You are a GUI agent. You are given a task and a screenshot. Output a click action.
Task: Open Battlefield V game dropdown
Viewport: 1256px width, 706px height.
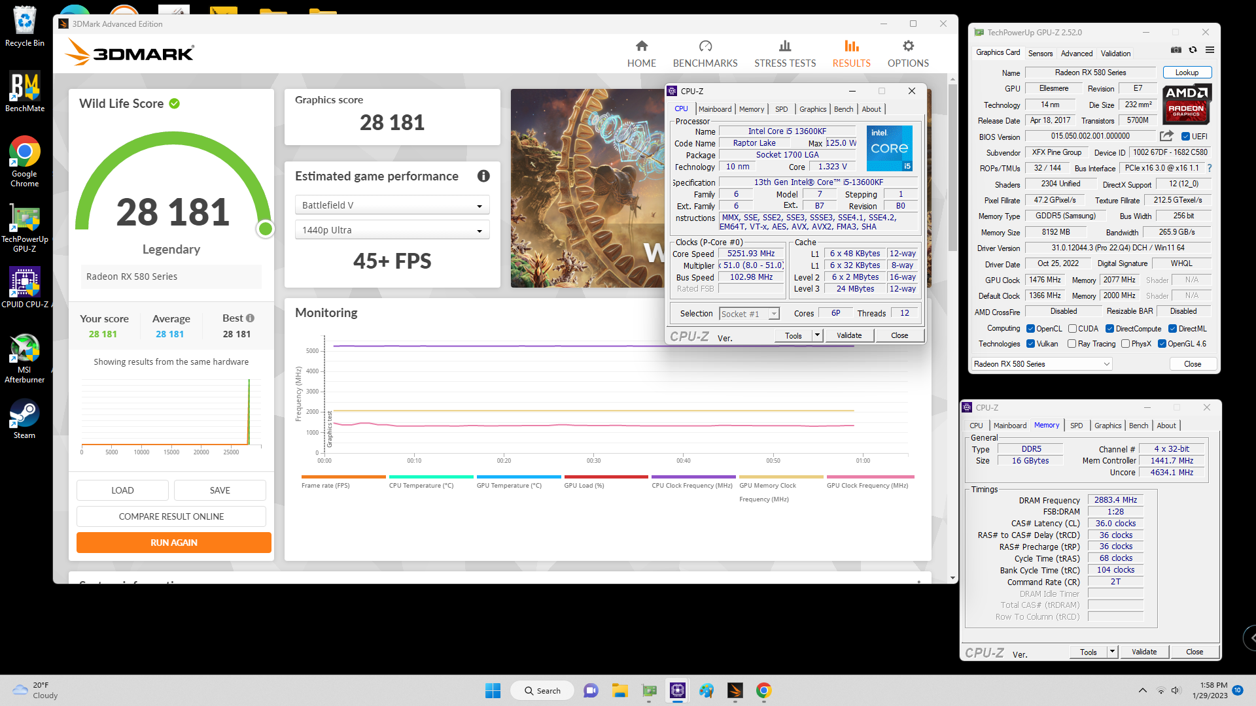pyautogui.click(x=392, y=205)
